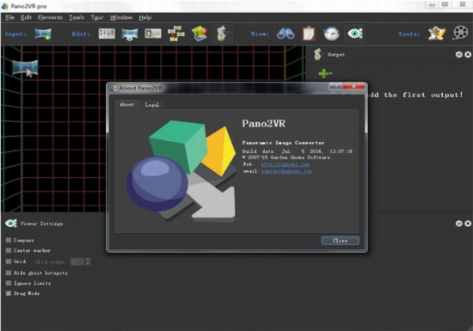
Task: Click the support email link
Action: pyautogui.click(x=286, y=171)
